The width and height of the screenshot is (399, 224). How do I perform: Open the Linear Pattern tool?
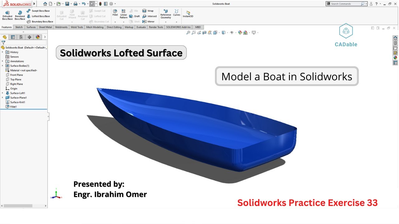click(x=124, y=14)
